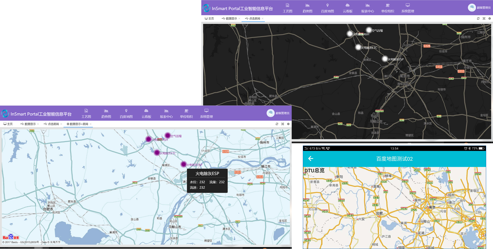Click the purple 空气压缩 marker on light map

point(168,135)
